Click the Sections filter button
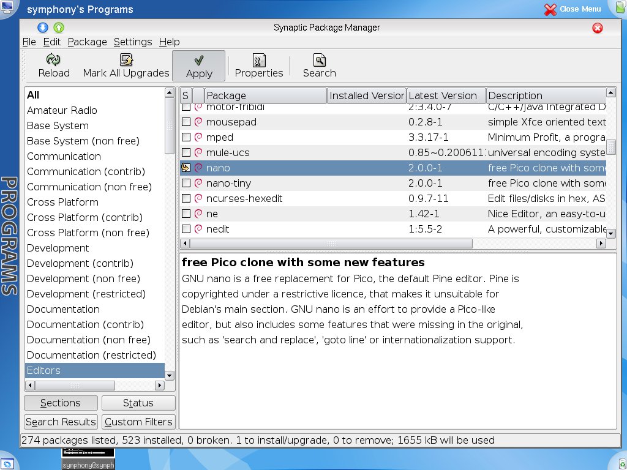627x470 pixels. point(61,403)
